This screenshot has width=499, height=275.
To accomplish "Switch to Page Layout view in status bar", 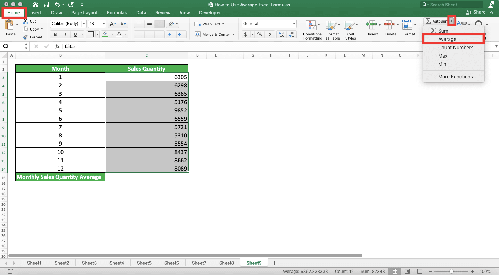I will tap(407, 271).
